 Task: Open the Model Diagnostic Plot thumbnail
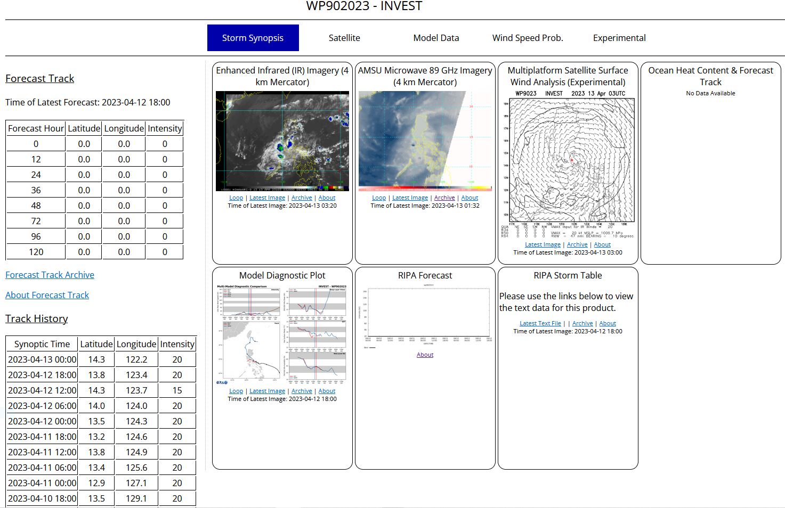pyautogui.click(x=282, y=334)
